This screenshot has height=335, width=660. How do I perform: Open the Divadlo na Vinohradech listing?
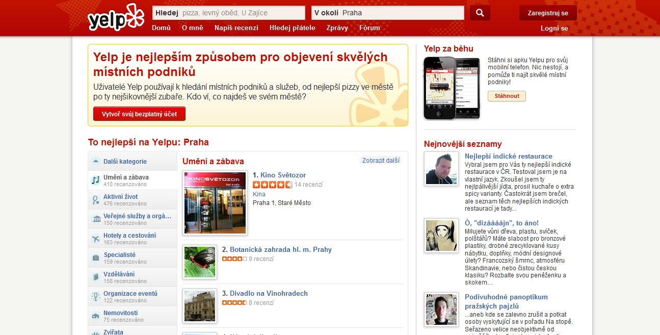pyautogui.click(x=269, y=293)
